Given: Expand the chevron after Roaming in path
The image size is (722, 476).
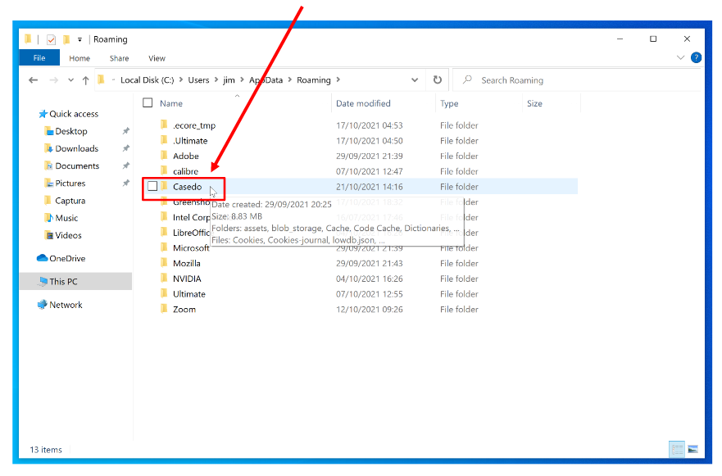Looking at the screenshot, I should (x=338, y=80).
